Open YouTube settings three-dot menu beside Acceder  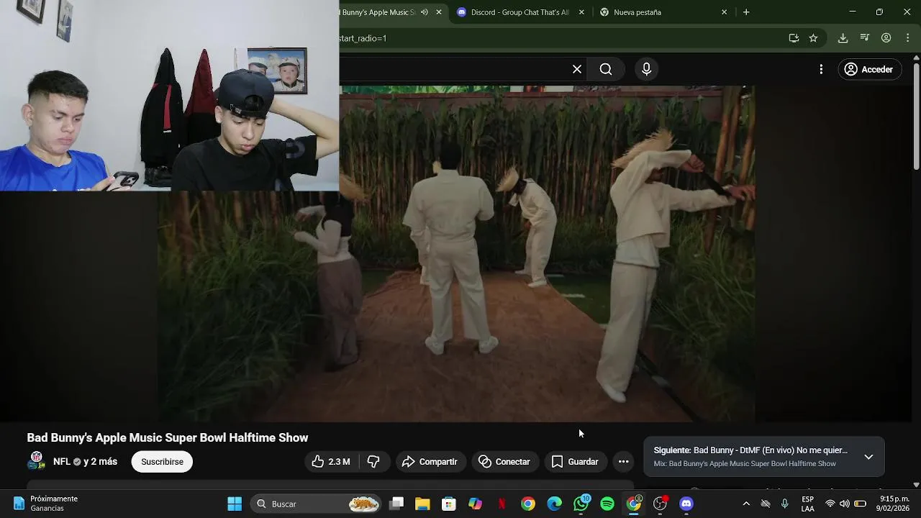[821, 69]
